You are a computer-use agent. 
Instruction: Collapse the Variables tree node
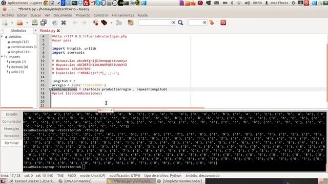click(2, 36)
